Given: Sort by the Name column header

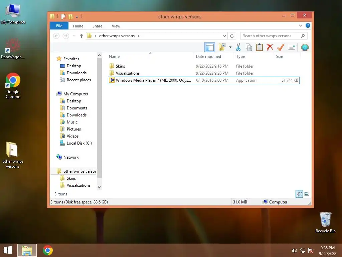Looking at the screenshot, I should point(150,56).
